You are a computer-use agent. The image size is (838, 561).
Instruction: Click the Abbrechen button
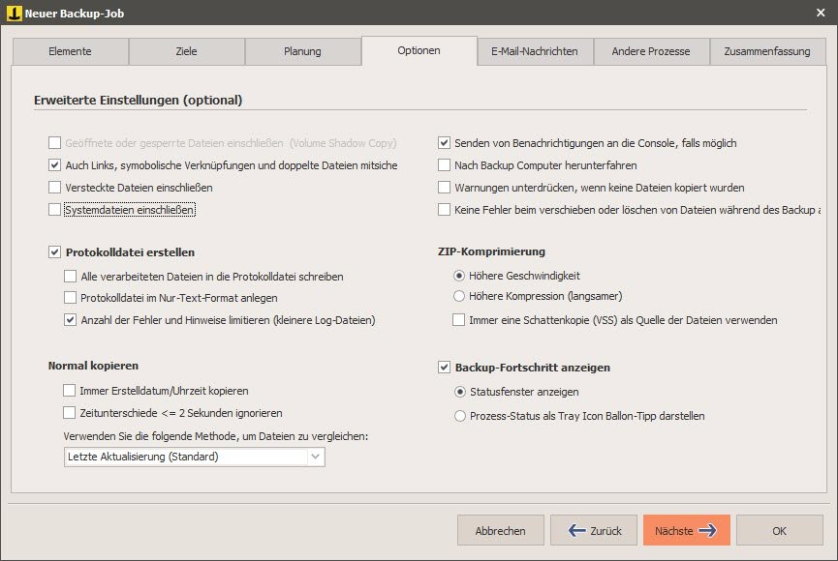click(x=500, y=530)
